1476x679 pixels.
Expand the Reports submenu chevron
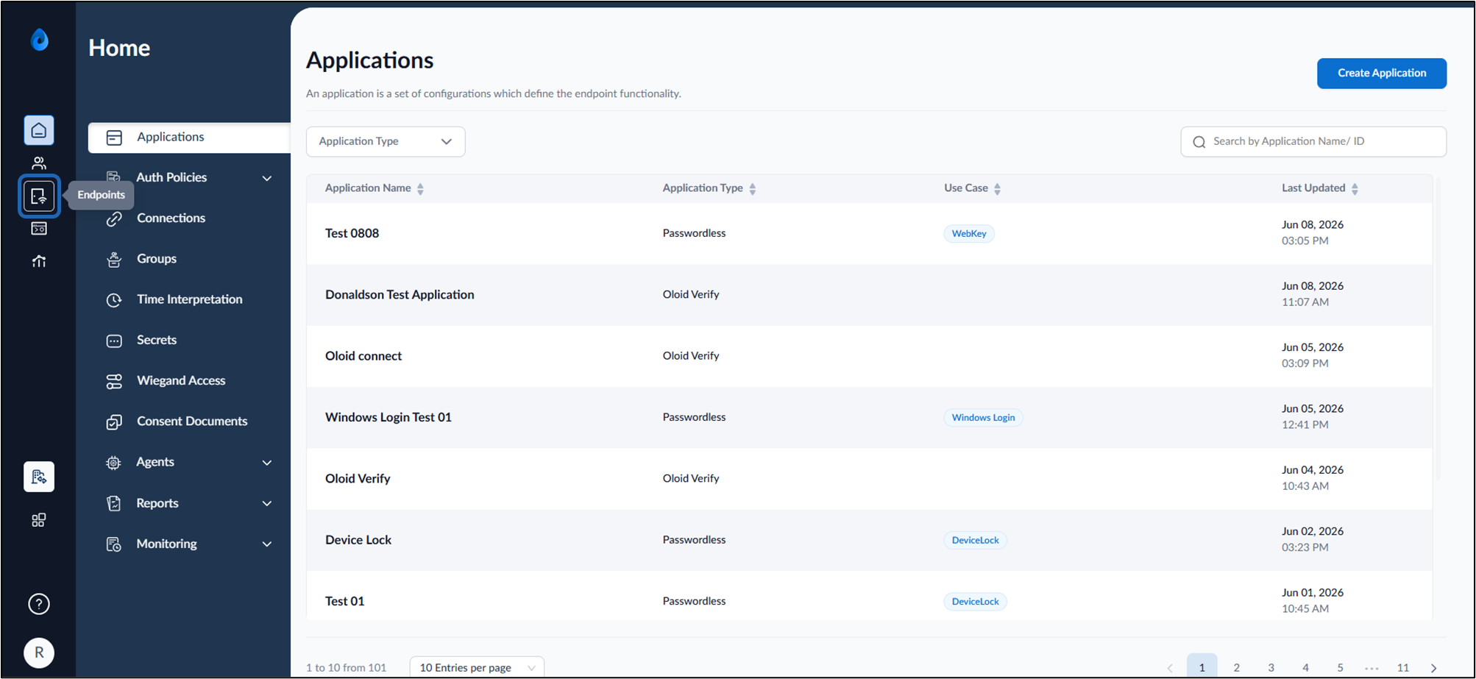coord(267,504)
